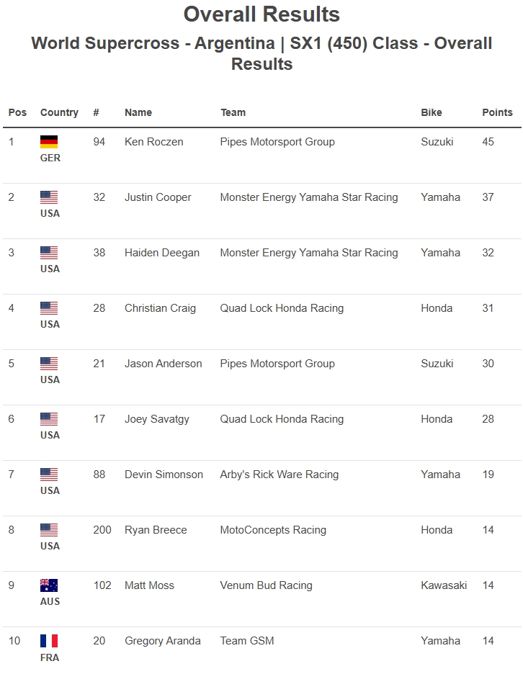523x674 pixels.
Task: Click the Team column header
Action: pos(233,112)
